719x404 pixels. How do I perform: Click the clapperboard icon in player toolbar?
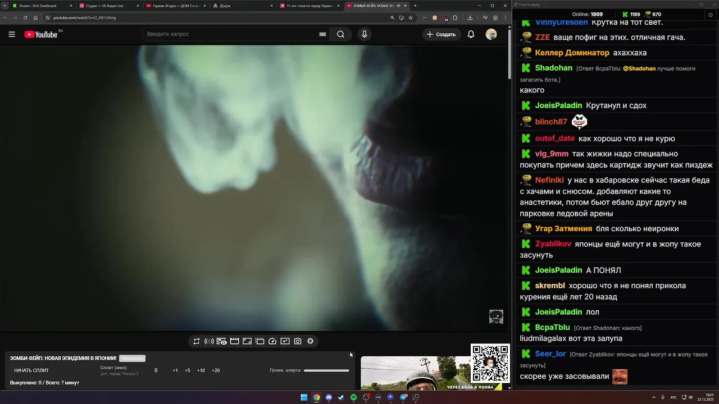(234, 341)
